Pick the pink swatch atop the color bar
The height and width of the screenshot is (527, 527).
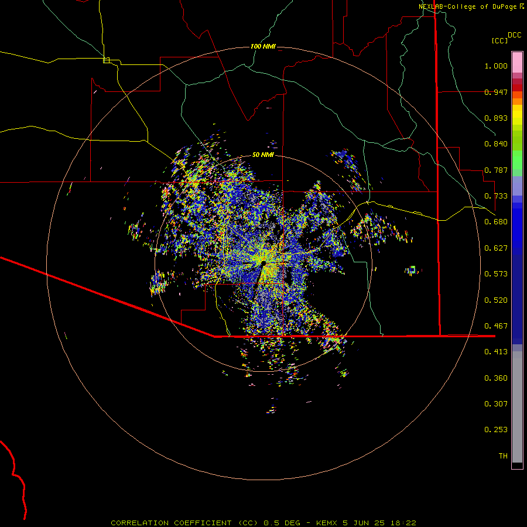(517, 63)
